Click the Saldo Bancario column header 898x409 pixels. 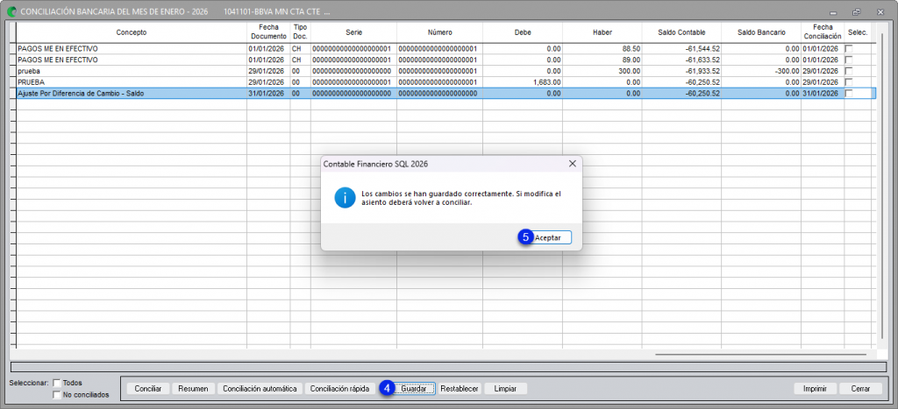coord(760,32)
